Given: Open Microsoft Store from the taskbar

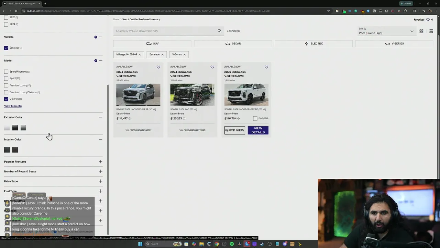Looking at the screenshot, I should 186,244.
